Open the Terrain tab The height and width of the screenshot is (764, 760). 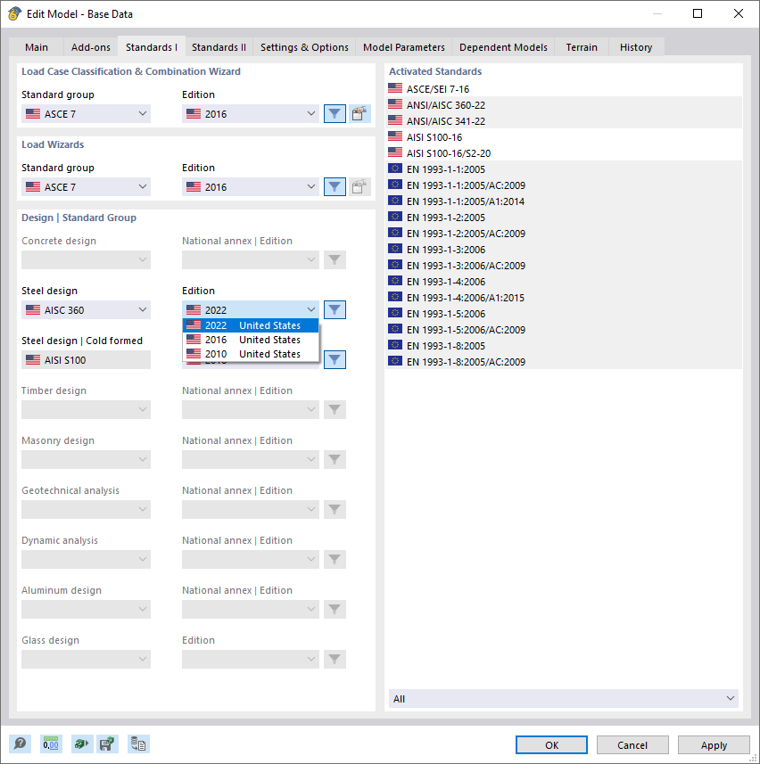coord(582,47)
